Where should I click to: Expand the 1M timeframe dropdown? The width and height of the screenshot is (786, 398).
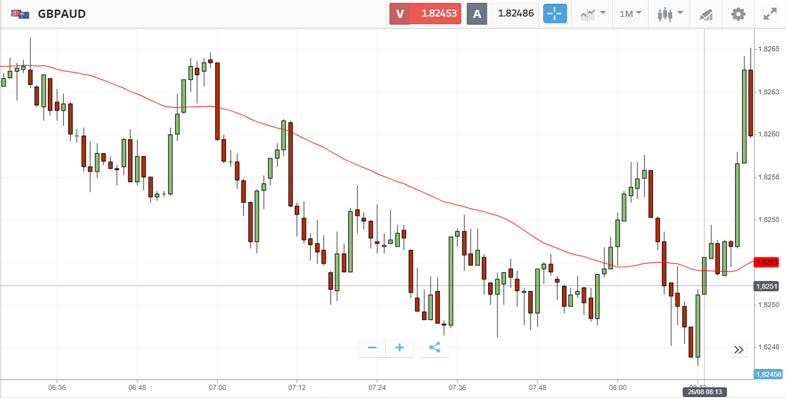point(630,14)
